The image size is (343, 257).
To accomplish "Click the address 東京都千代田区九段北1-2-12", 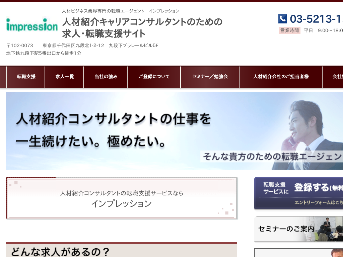I will coord(73,46).
